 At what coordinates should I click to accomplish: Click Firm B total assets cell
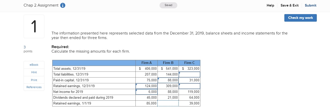(168, 69)
